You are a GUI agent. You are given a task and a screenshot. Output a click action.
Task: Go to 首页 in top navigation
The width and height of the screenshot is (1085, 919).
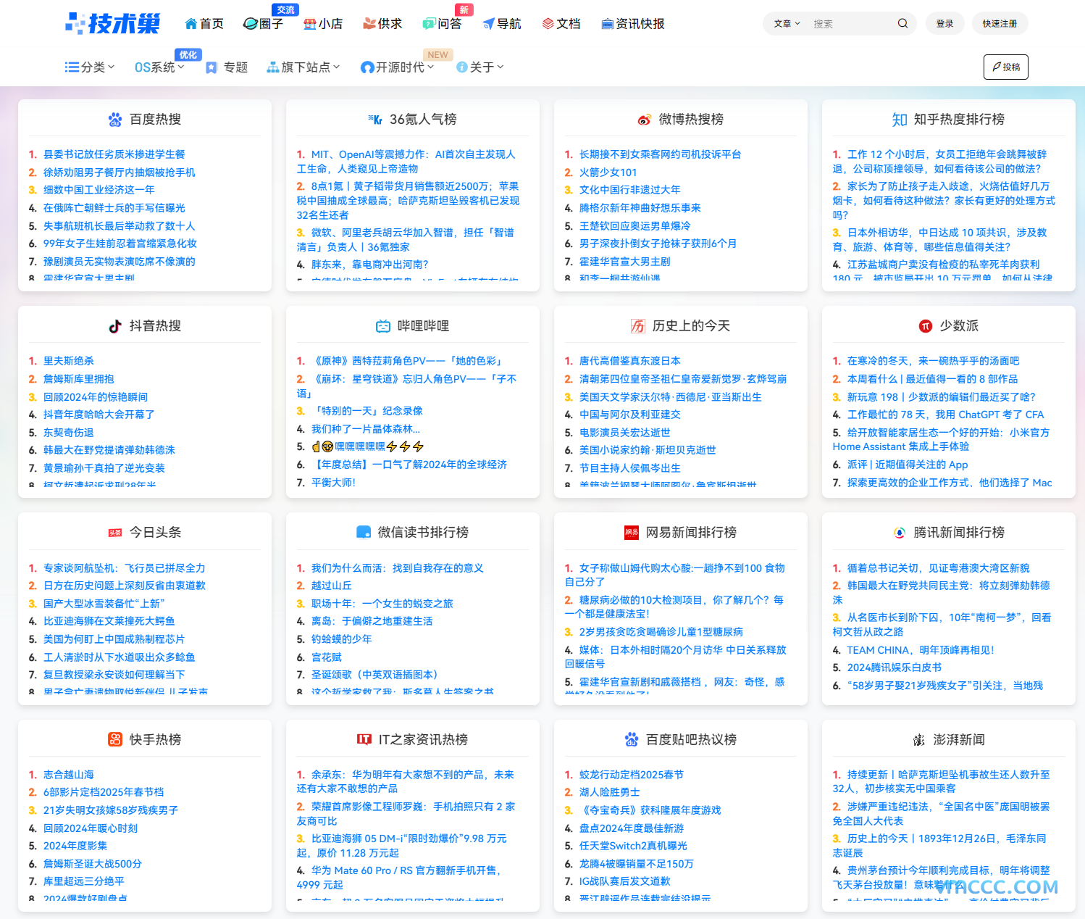pos(211,24)
